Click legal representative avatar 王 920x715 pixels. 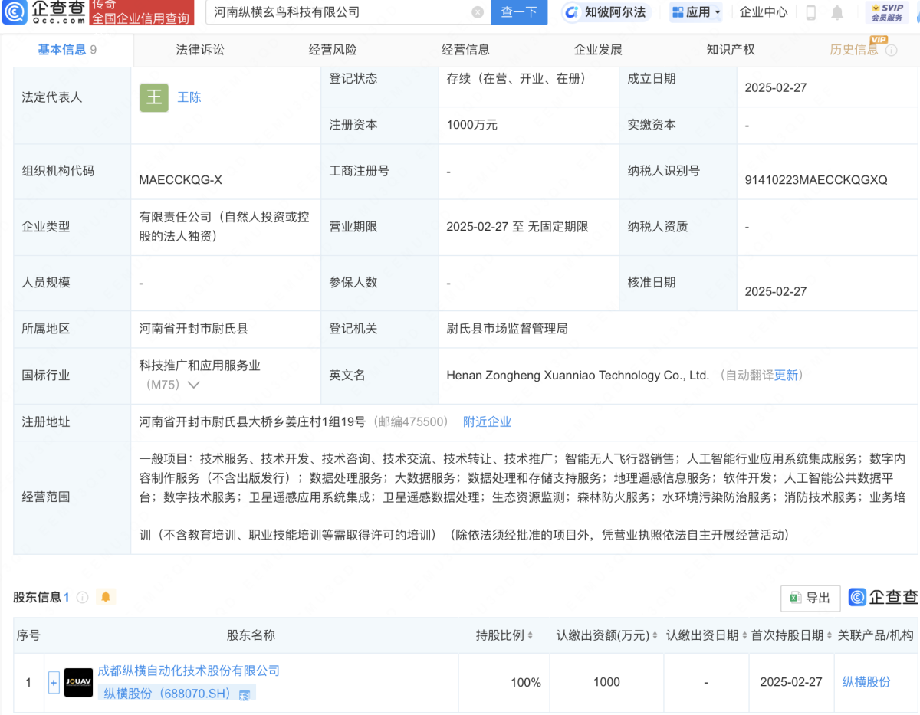tap(154, 97)
